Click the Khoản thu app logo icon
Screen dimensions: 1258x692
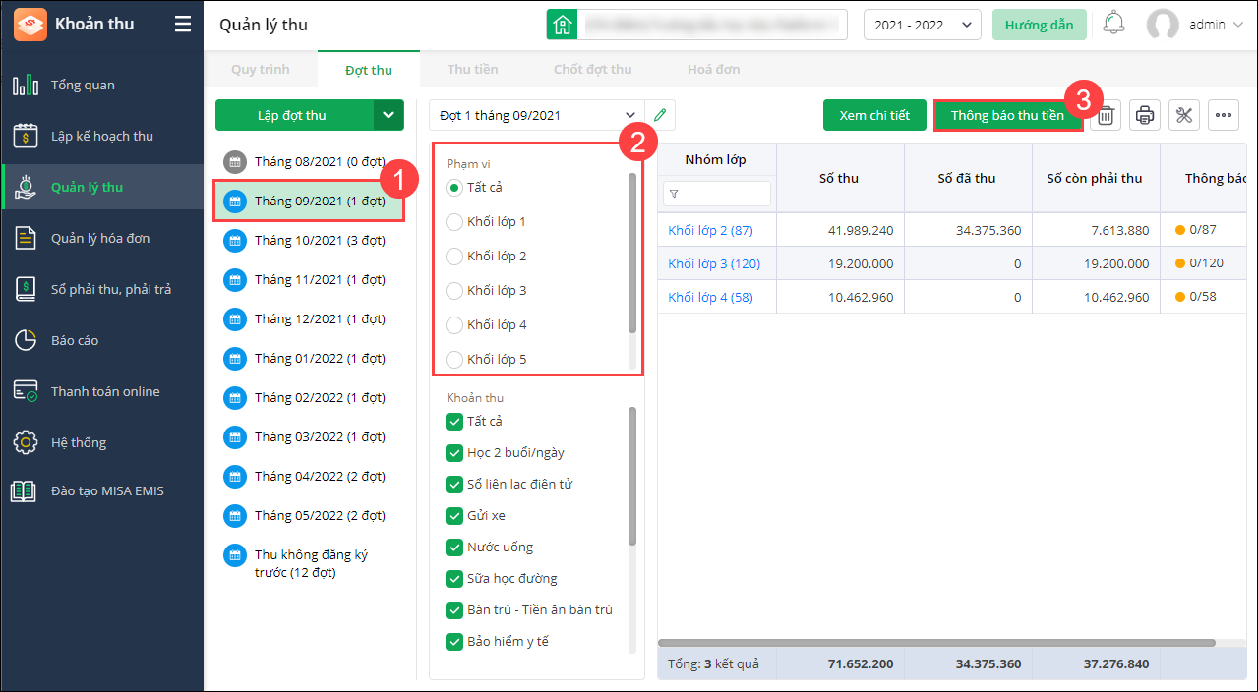[x=30, y=25]
